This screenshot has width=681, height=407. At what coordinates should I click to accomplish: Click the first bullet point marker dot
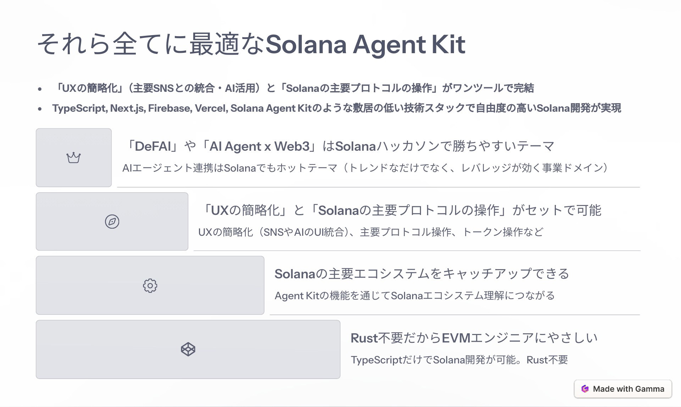[x=40, y=89]
